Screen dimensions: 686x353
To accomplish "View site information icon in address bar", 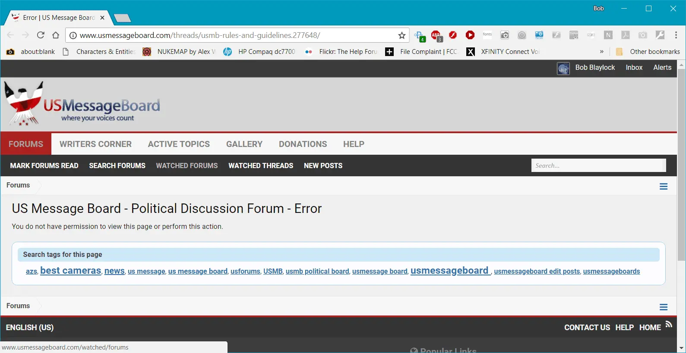I will tap(73, 35).
